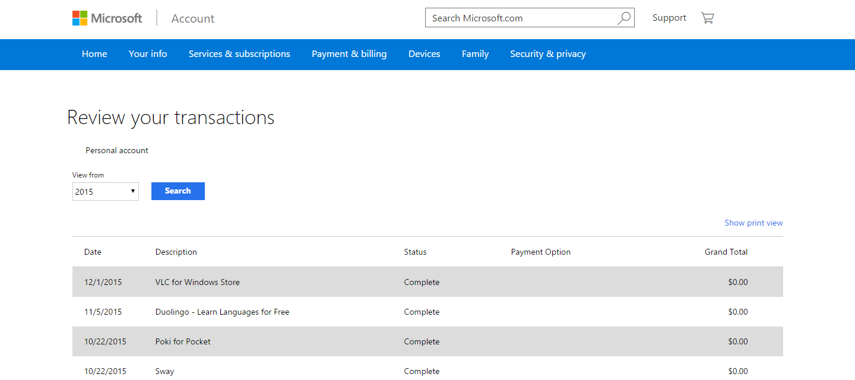Open Payment & billing menu
Image resolution: width=855 pixels, height=380 pixels.
point(349,54)
